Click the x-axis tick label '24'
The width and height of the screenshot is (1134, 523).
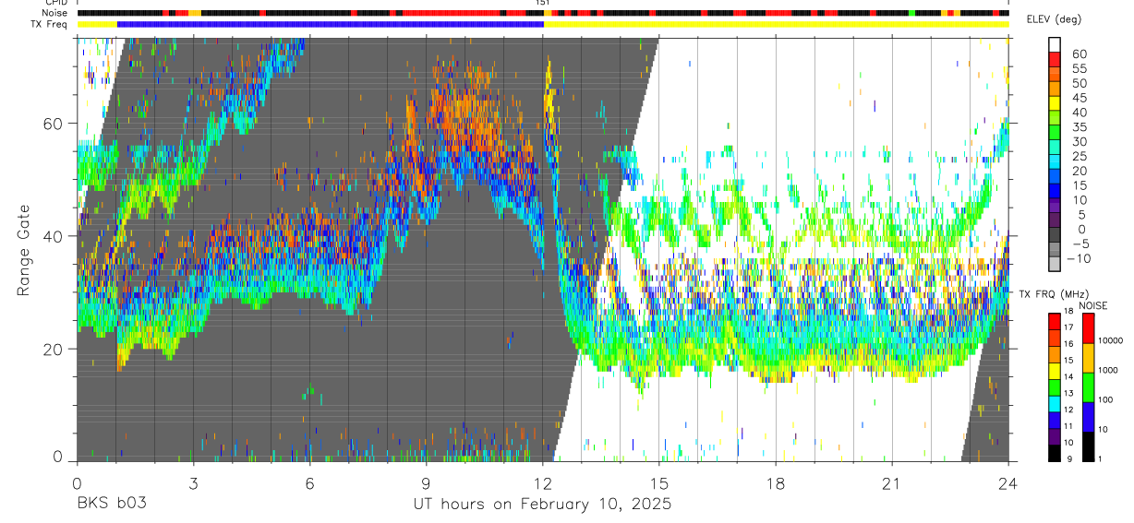pos(1008,483)
